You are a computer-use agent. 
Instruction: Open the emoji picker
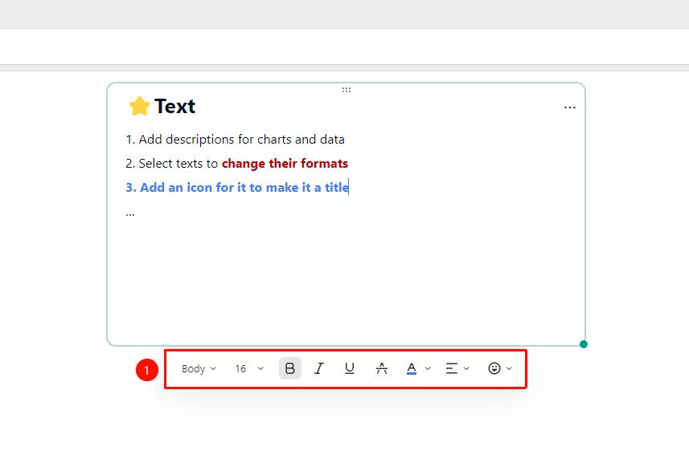point(500,368)
